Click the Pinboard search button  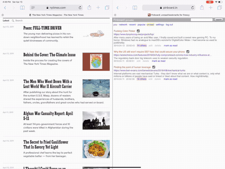click(219, 20)
